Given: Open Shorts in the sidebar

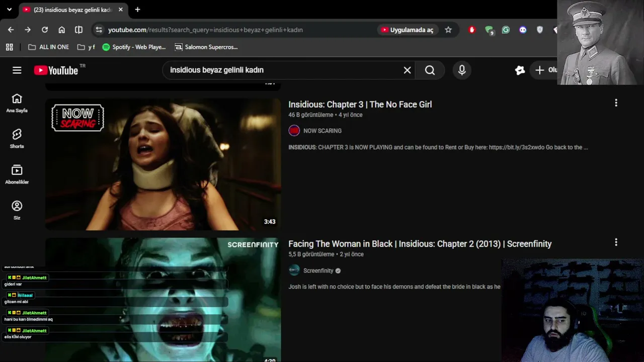Looking at the screenshot, I should click(x=17, y=138).
